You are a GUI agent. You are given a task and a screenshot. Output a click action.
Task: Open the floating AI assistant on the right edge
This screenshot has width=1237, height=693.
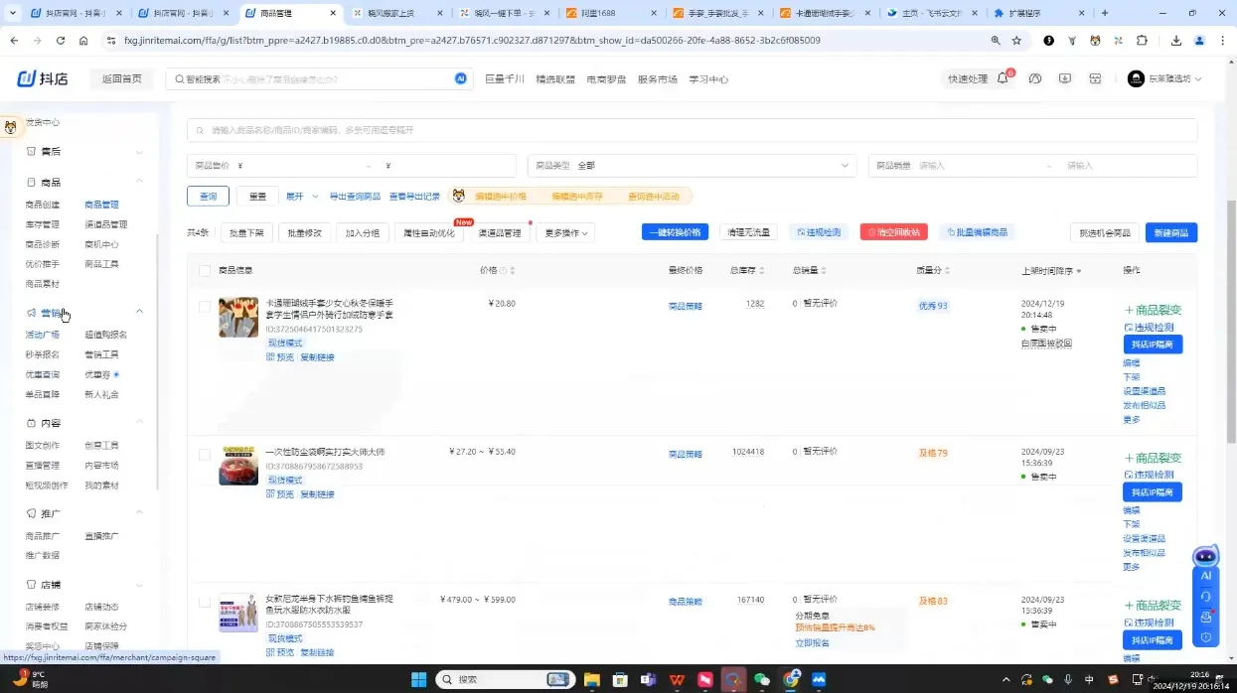click(1205, 575)
